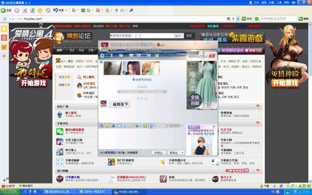This screenshot has height=195, width=312.
Task: Click left banner 开始游戏 button
Action: pyautogui.click(x=33, y=83)
